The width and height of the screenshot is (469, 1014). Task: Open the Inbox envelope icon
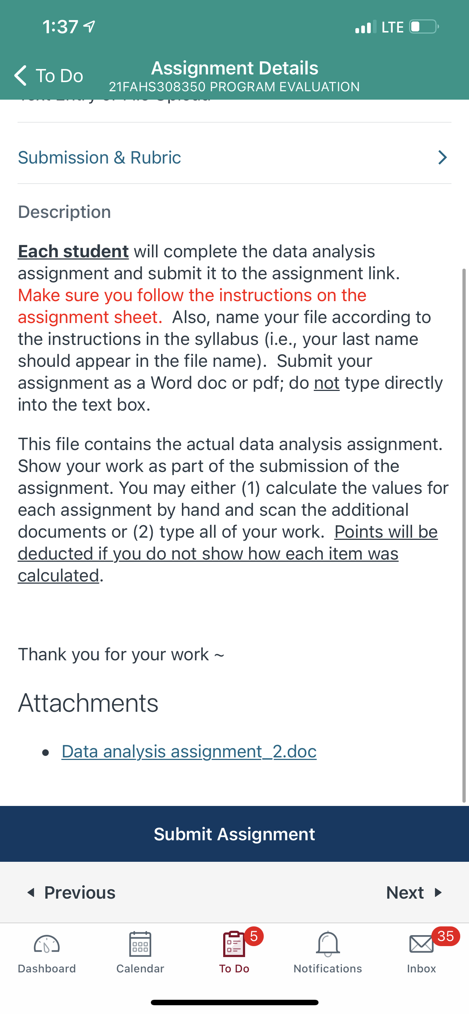point(422,944)
